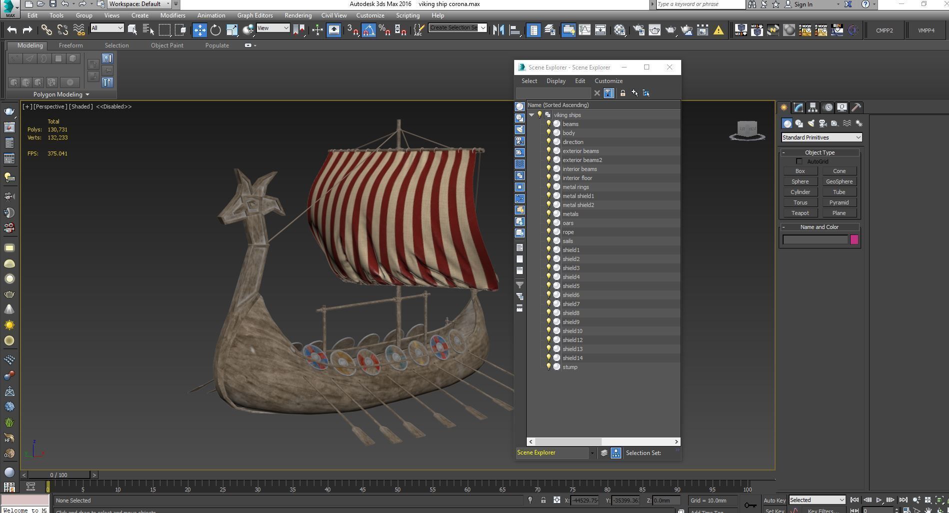Toggle visibility bulb for sails object

tap(548, 241)
